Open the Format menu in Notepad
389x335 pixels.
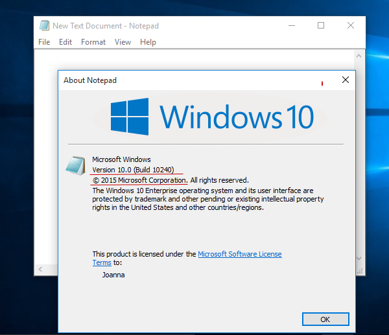[93, 42]
